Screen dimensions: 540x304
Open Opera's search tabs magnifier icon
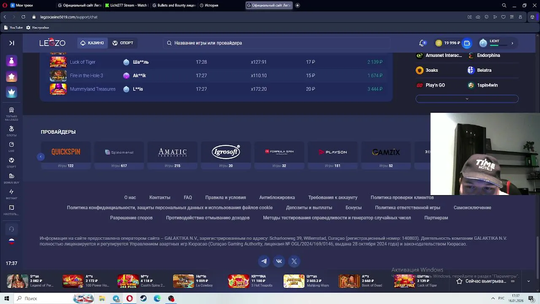click(x=504, y=5)
